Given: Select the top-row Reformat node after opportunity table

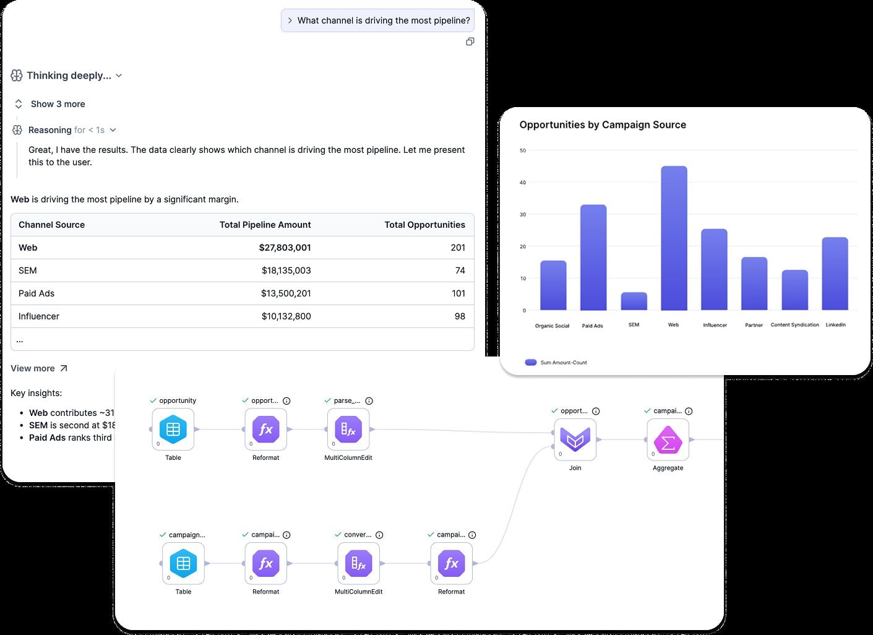Looking at the screenshot, I should [266, 430].
